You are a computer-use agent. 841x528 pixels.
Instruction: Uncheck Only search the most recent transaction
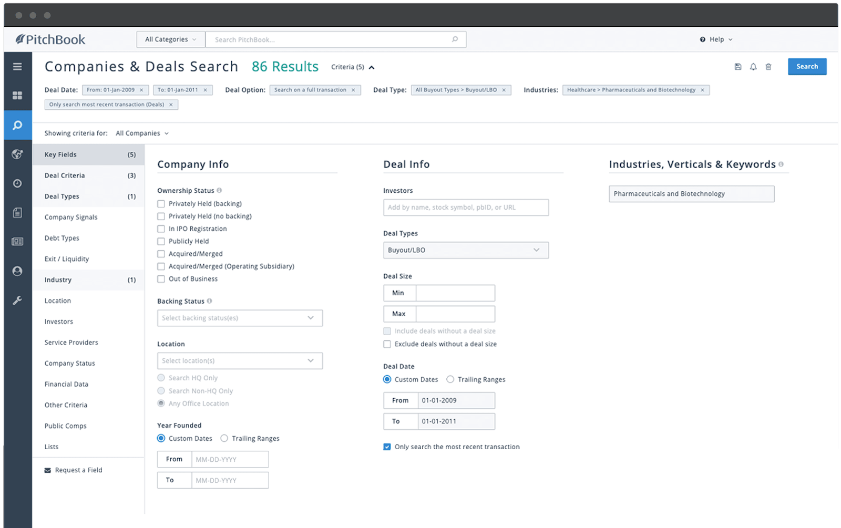387,447
